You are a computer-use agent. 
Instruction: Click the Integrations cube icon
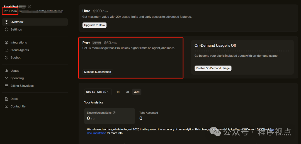pos(6,43)
